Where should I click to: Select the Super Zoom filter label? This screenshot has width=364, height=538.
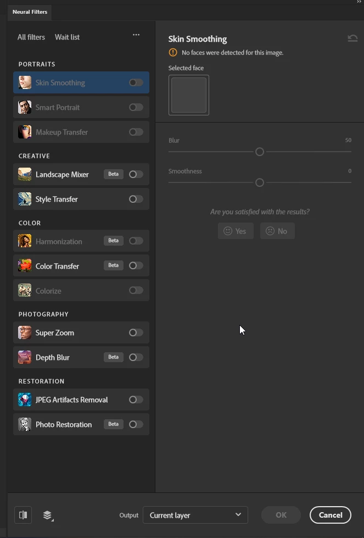(55, 333)
